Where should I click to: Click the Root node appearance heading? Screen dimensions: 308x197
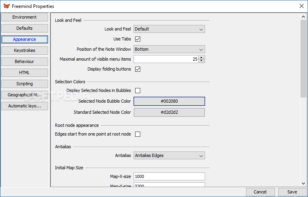tap(77, 125)
